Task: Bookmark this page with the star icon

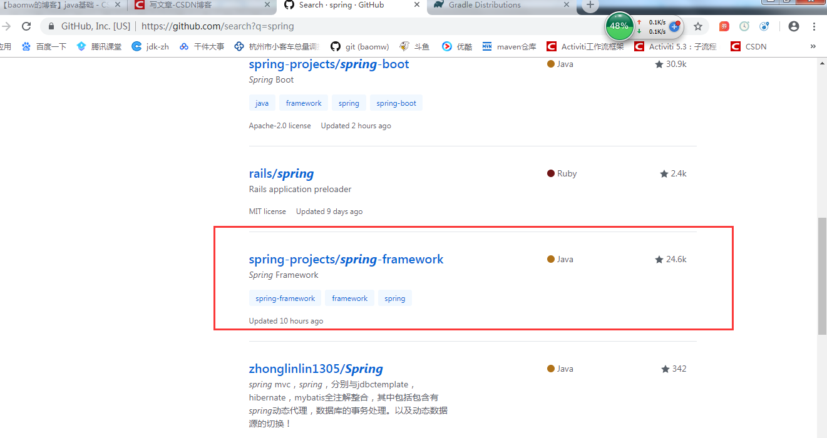Action: click(698, 26)
